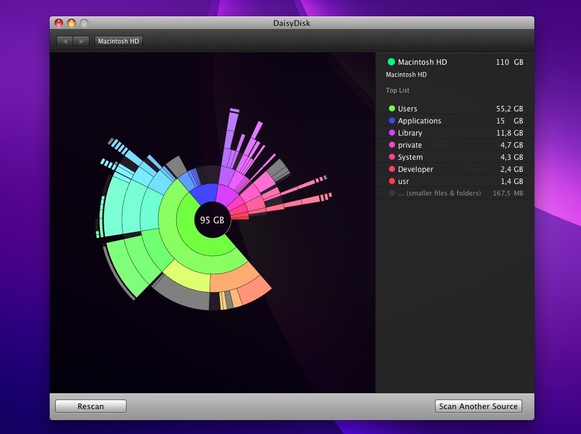
Task: Click Scan Another Source button
Action: (479, 406)
